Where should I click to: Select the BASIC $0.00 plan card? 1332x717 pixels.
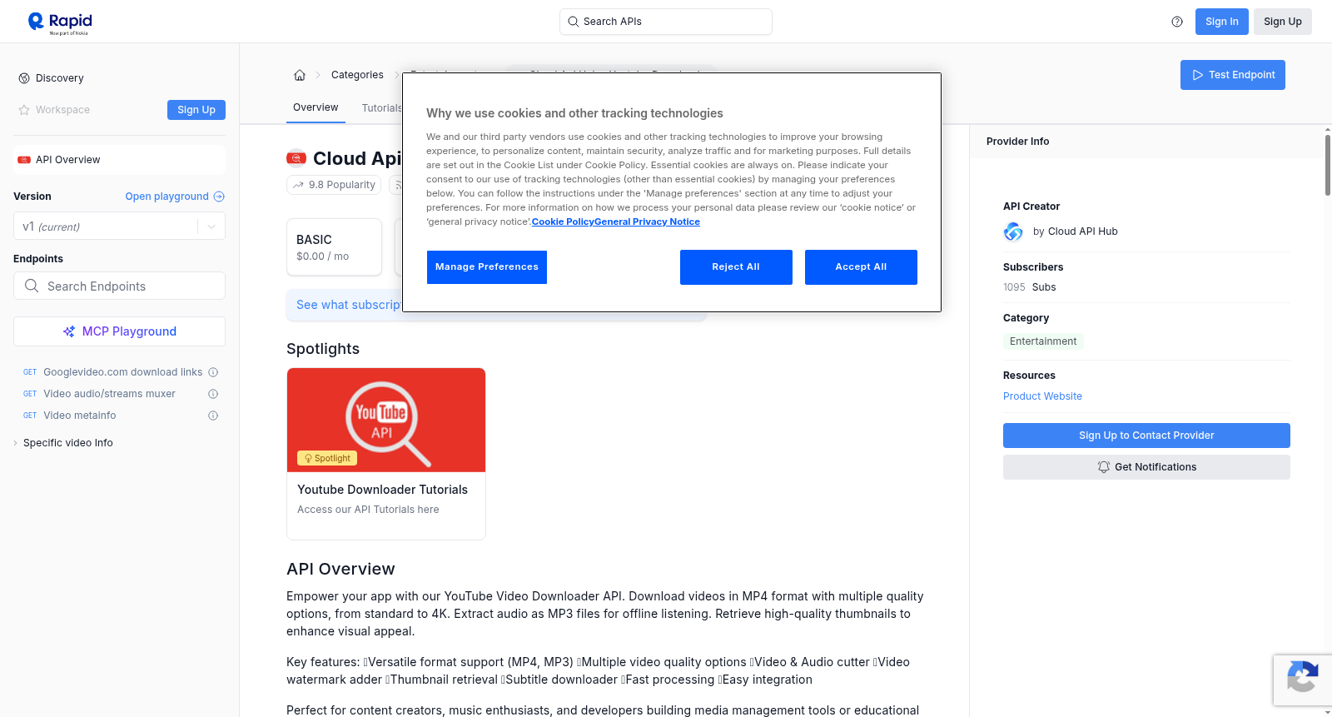click(334, 247)
